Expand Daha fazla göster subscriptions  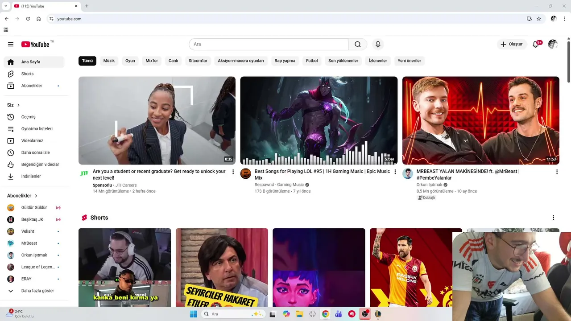point(34,291)
